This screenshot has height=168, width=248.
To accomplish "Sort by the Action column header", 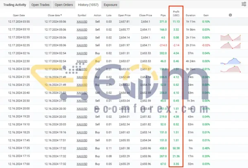I will [x=98, y=15].
